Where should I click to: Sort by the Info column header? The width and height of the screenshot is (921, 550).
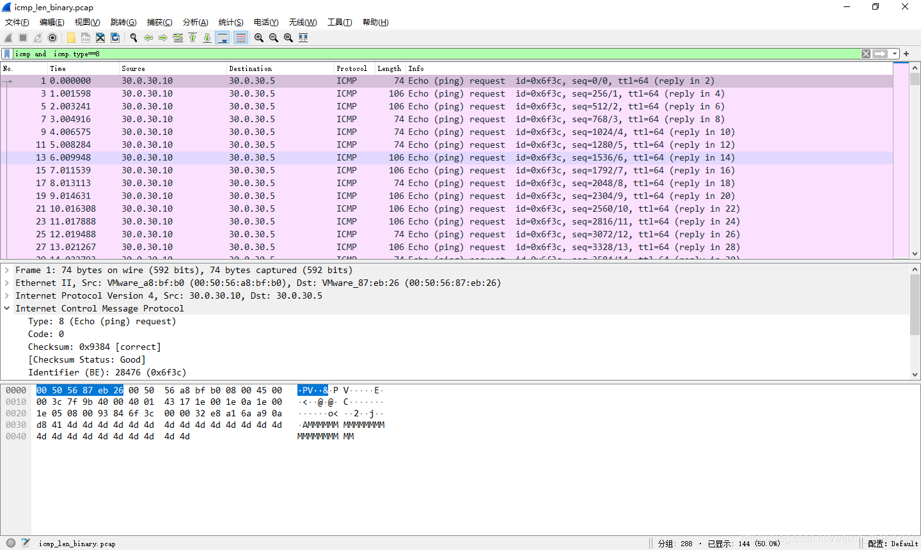tap(649, 68)
